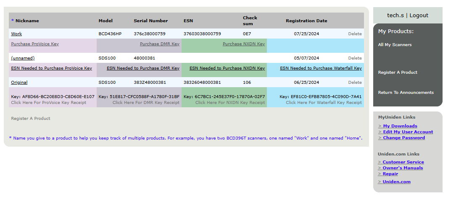
Task: Log out of tech.s account
Action: pos(419,16)
